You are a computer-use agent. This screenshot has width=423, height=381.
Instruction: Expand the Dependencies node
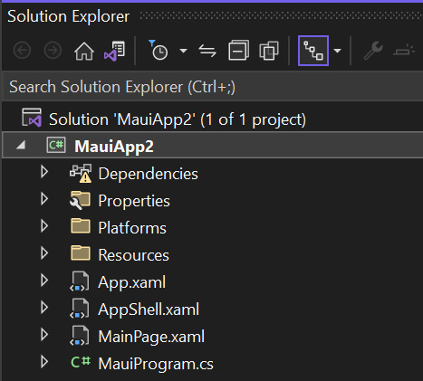[44, 172]
